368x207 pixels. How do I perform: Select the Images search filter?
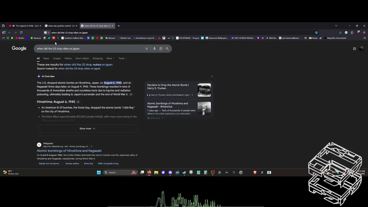click(57, 58)
